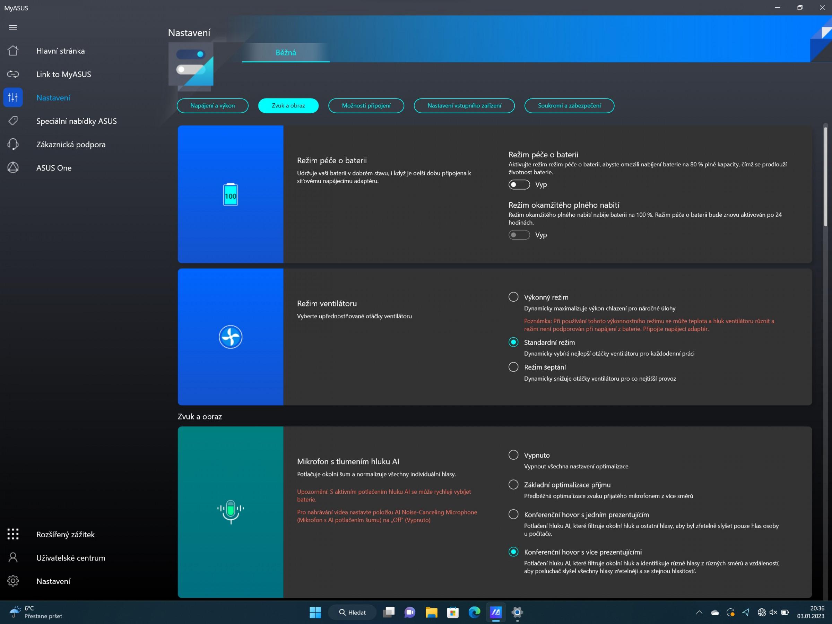The width and height of the screenshot is (832, 624).
Task: Click the Link to MyASUS icon
Action: tap(13, 74)
